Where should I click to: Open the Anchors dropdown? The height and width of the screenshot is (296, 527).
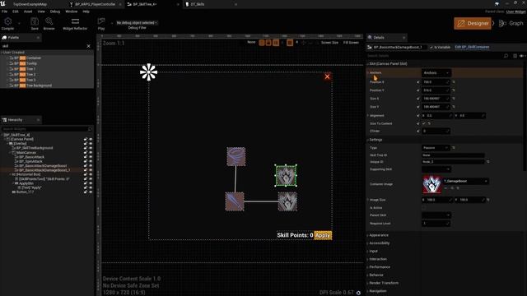click(x=436, y=73)
